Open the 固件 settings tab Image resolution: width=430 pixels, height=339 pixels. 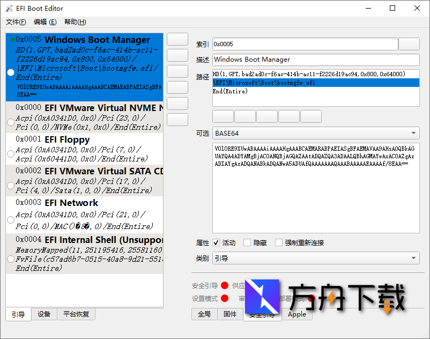click(230, 314)
